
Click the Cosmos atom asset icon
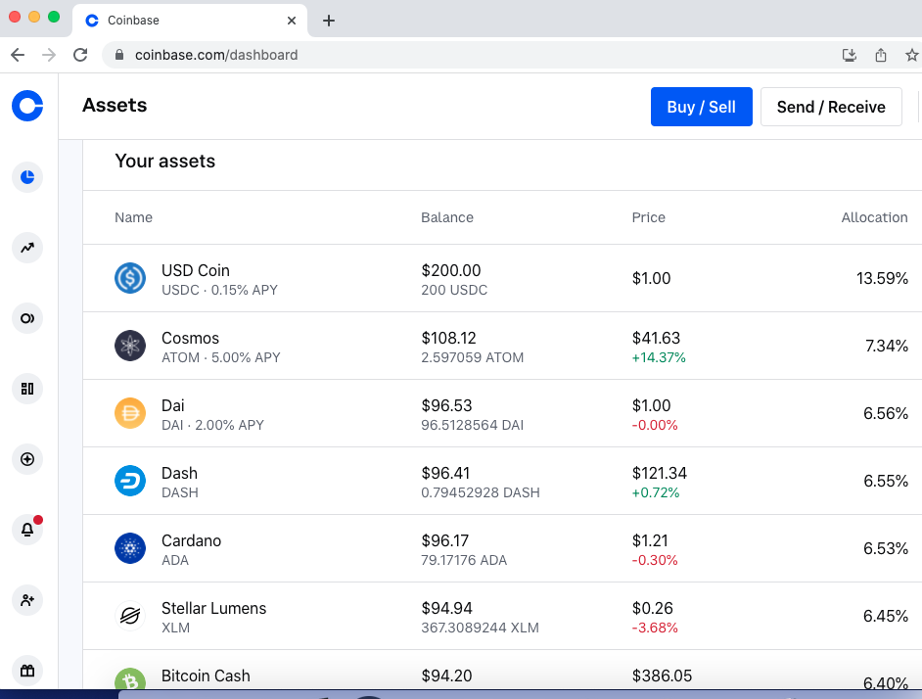click(130, 346)
